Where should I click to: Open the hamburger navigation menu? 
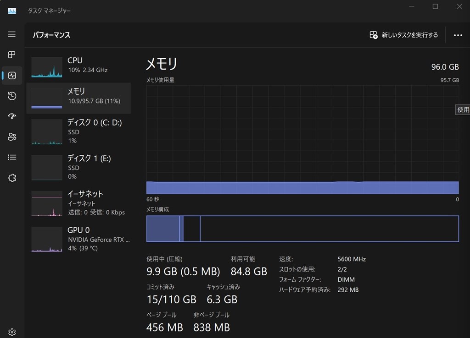12,34
